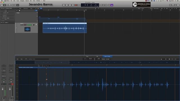Click the cycle preview icon in editor
180x101 pixels.
pyautogui.click(x=172, y=59)
